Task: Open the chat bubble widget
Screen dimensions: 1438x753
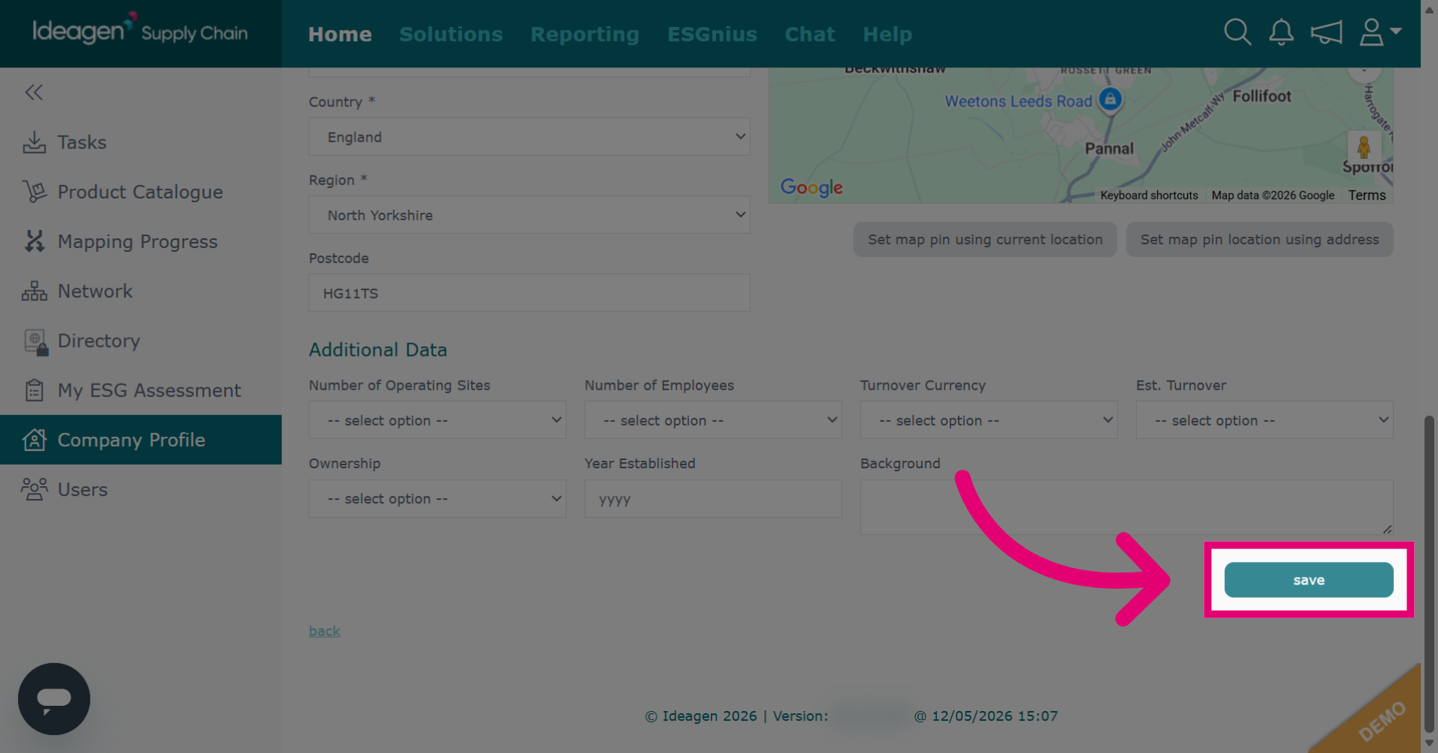Action: [x=54, y=698]
